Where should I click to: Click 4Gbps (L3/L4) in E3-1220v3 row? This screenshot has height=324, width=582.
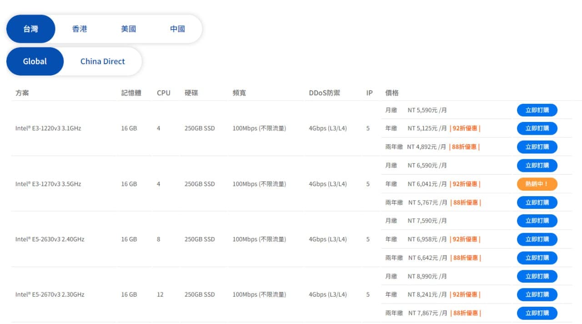[328, 128]
